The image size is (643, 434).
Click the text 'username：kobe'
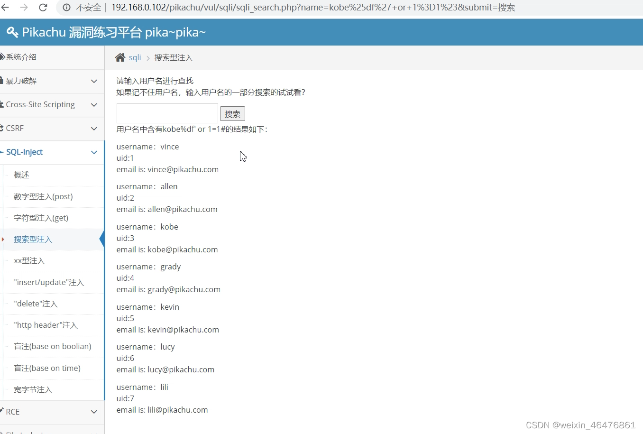(x=147, y=227)
